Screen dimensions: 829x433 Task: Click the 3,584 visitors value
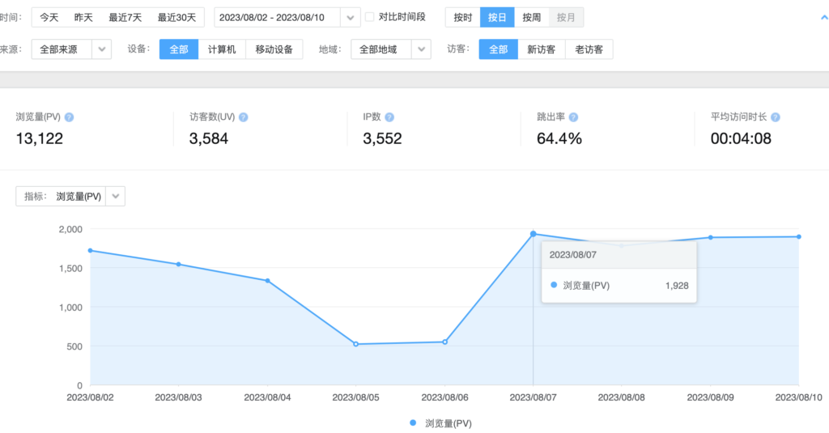(209, 138)
